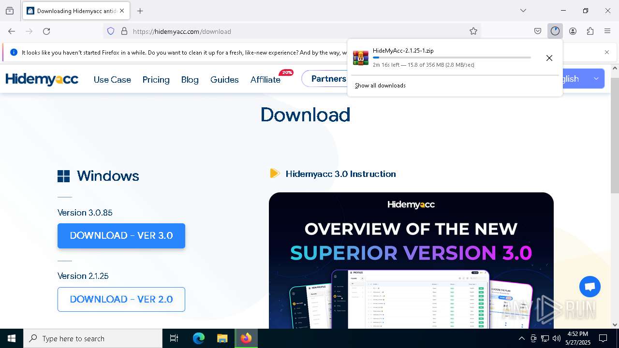Viewport: 619px width, 348px height.
Task: Click Firefox taskbar icon
Action: click(246, 338)
